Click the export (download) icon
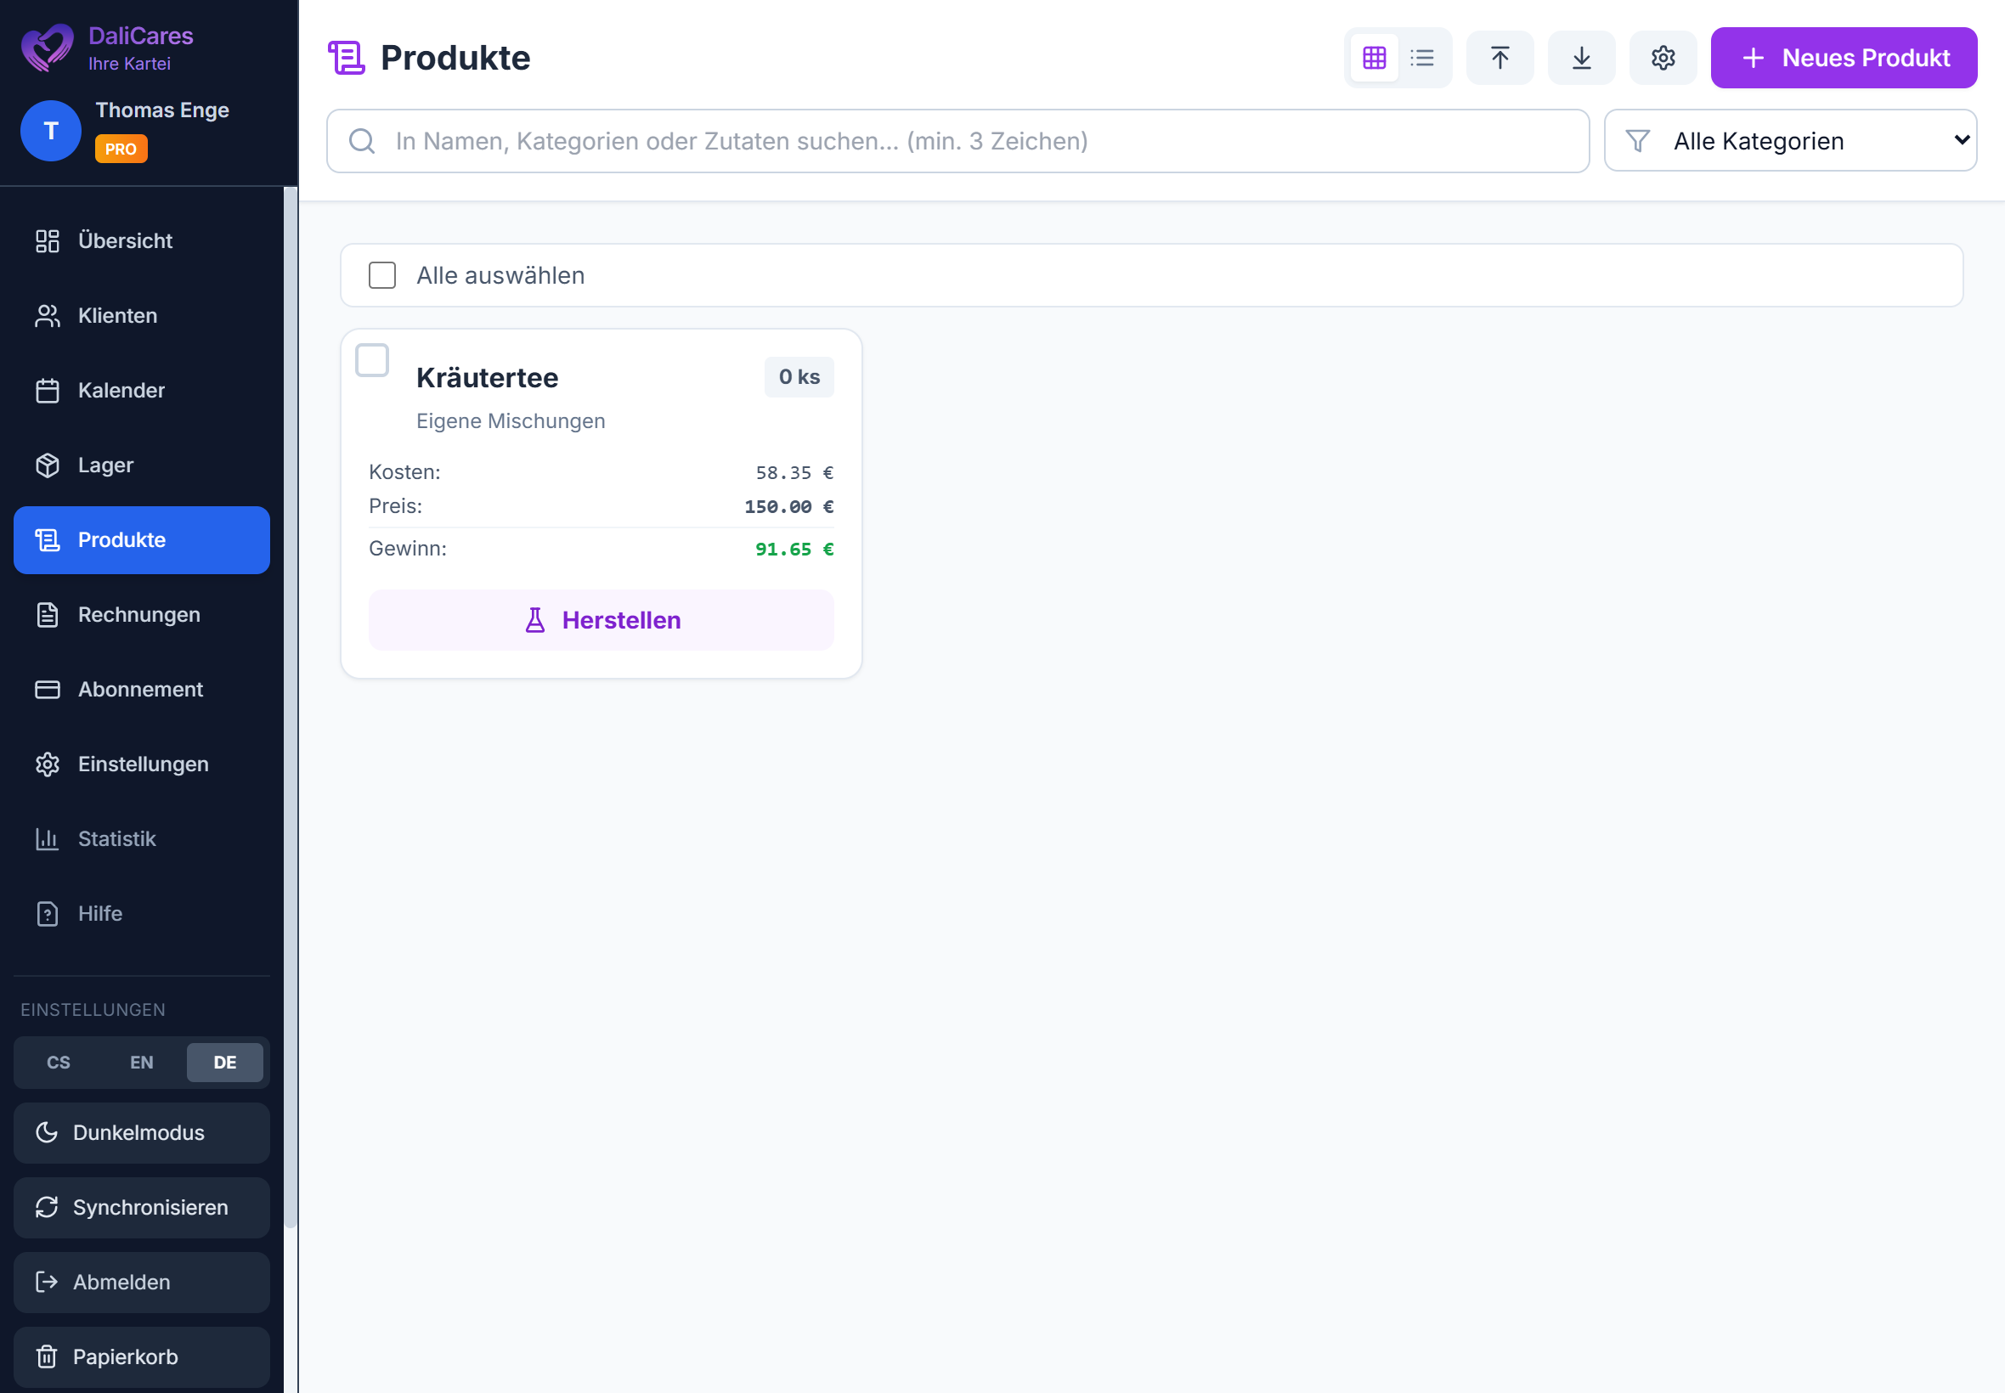This screenshot has height=1393, width=2005. tap(1581, 57)
